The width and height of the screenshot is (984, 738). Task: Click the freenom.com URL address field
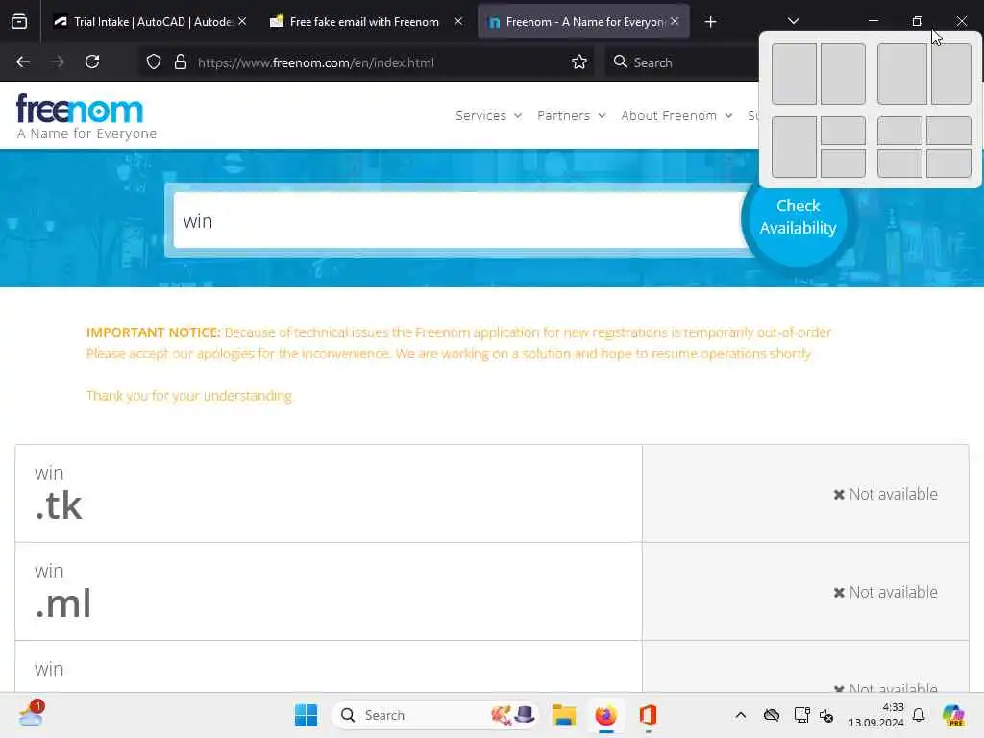[316, 62]
